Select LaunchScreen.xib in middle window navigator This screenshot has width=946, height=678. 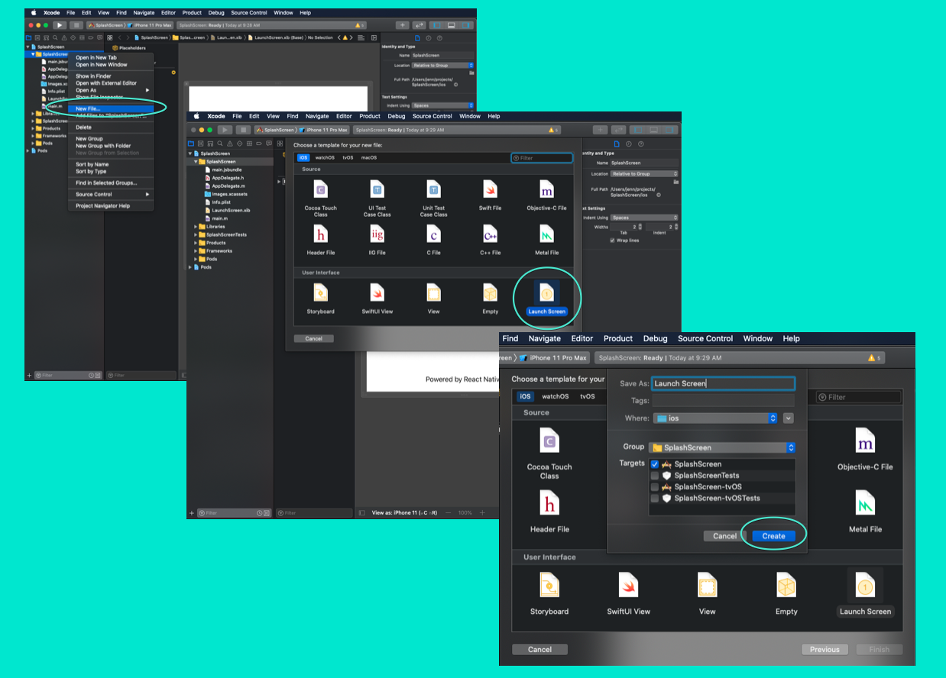point(231,210)
